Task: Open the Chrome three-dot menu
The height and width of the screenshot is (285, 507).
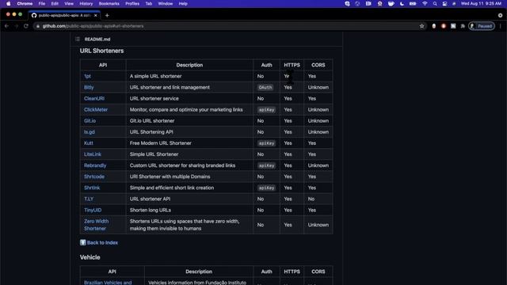Action: [x=500, y=26]
